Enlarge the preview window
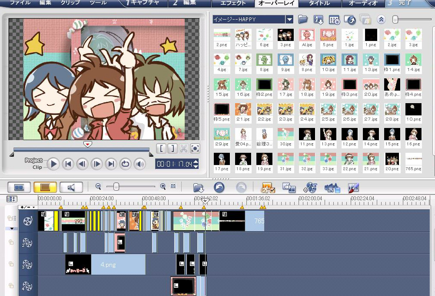Screen dimensions: 435x296 pos(195,148)
